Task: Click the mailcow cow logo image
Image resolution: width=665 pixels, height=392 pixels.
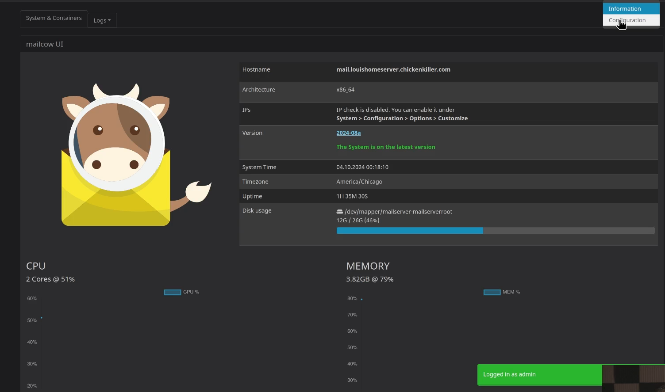Action: point(136,154)
